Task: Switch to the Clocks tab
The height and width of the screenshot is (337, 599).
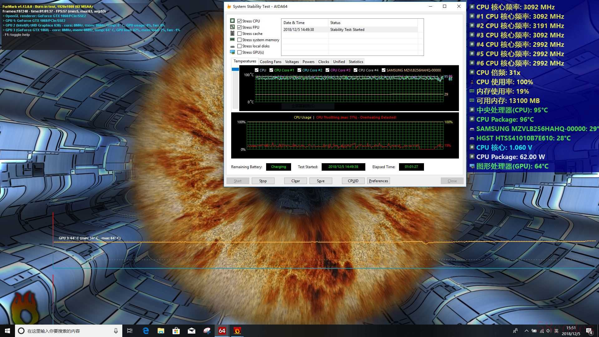Action: (324, 62)
